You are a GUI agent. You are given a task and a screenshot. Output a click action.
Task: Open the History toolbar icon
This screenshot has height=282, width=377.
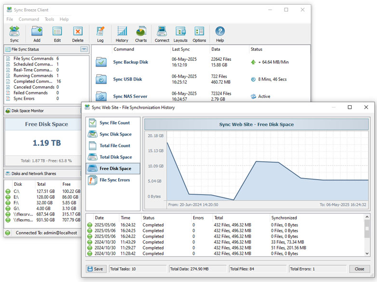coord(122,33)
